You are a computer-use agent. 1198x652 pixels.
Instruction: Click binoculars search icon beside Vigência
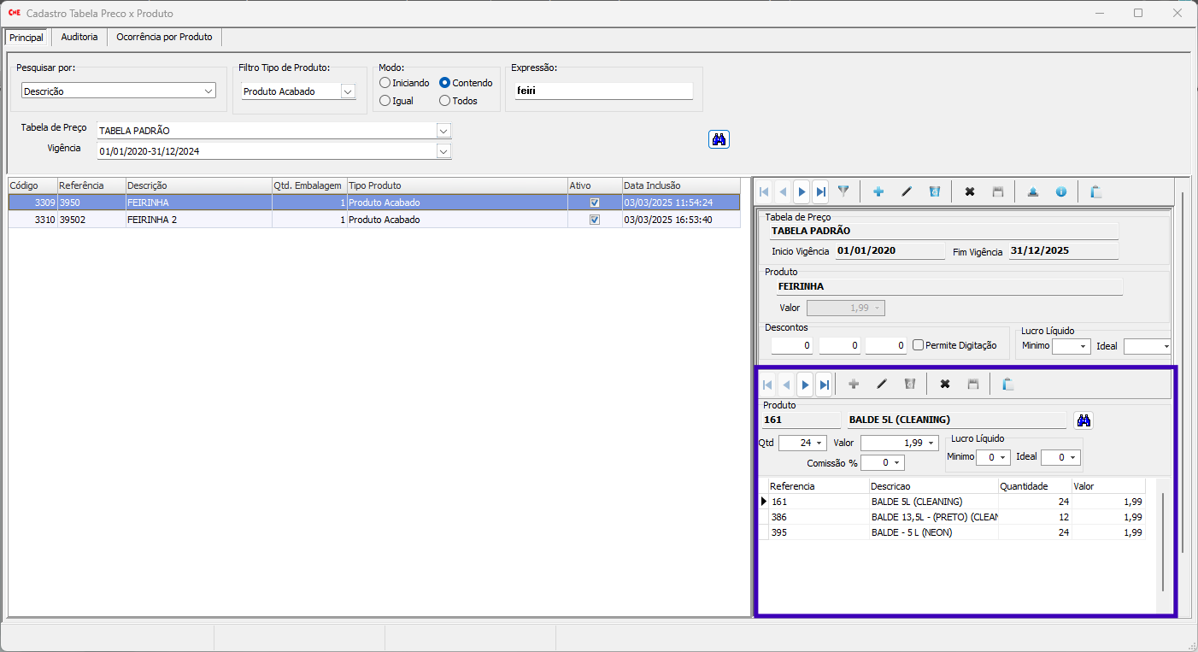click(719, 139)
